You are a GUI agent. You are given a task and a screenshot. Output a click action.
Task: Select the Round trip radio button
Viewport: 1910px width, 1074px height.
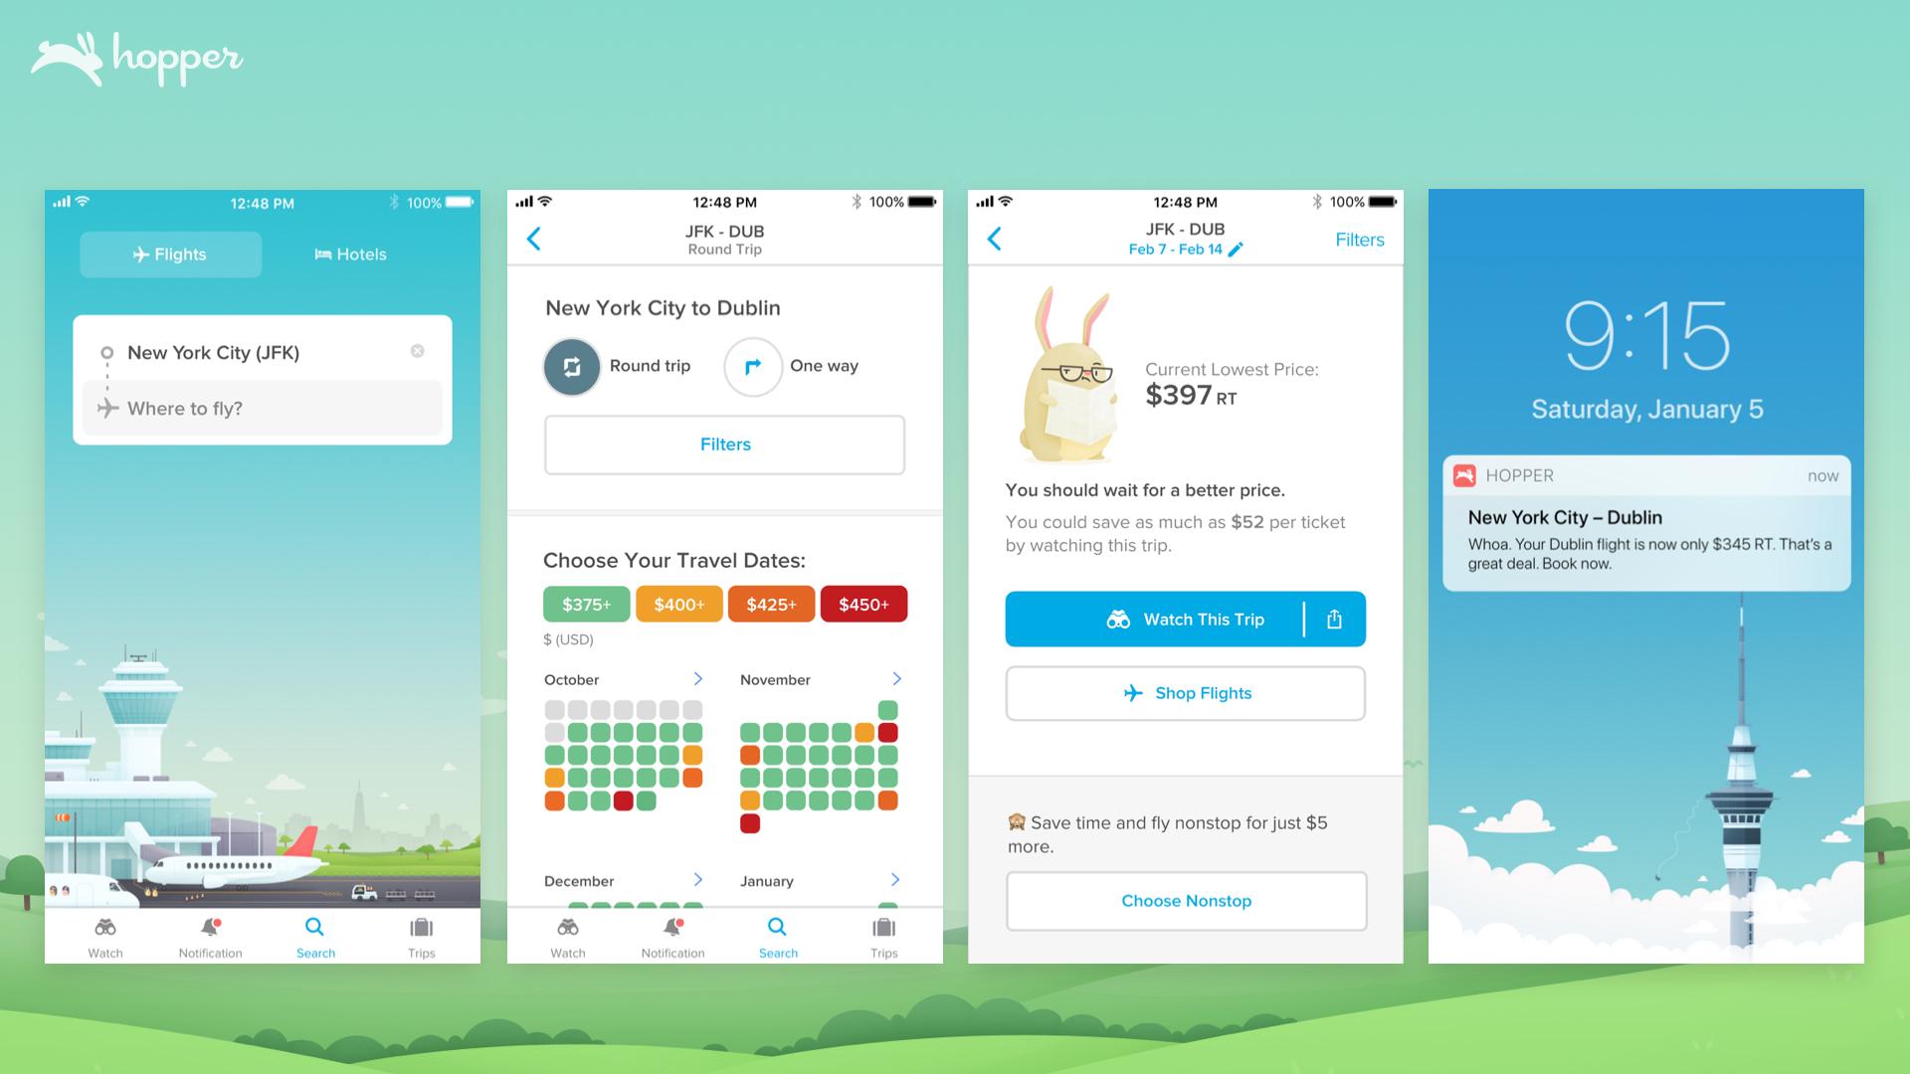coord(571,366)
